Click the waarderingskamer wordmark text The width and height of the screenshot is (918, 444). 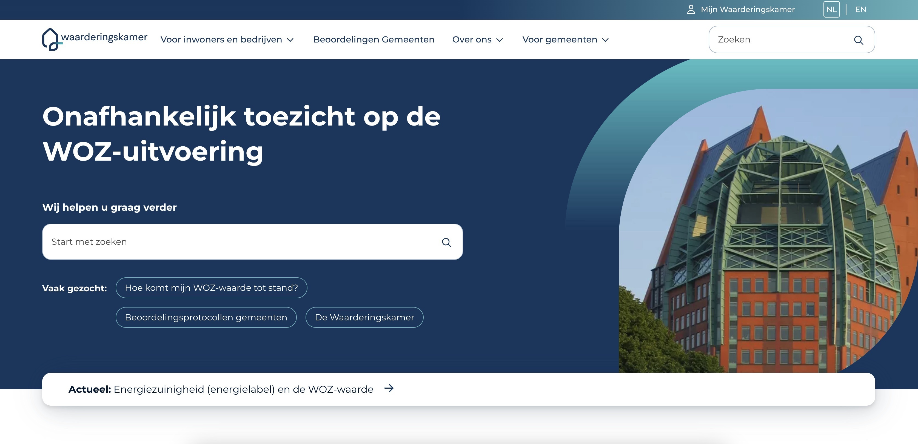(104, 37)
